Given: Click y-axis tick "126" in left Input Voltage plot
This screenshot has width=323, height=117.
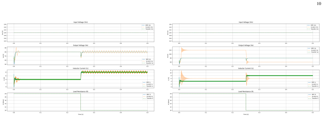Looking at the screenshot, I should pos(5,24).
